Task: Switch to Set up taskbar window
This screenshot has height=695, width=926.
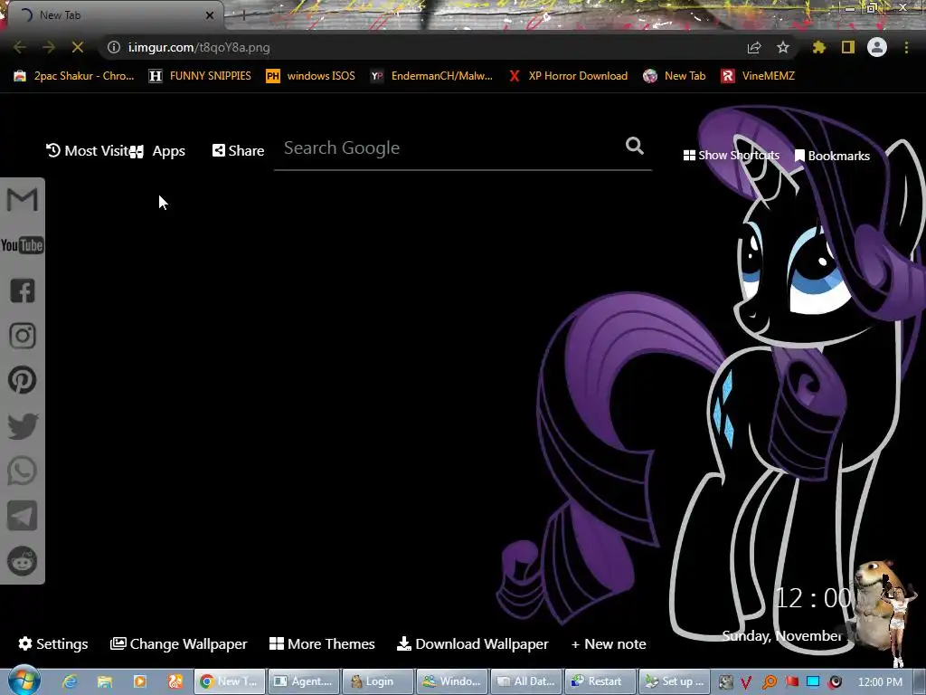Action: coord(675,681)
